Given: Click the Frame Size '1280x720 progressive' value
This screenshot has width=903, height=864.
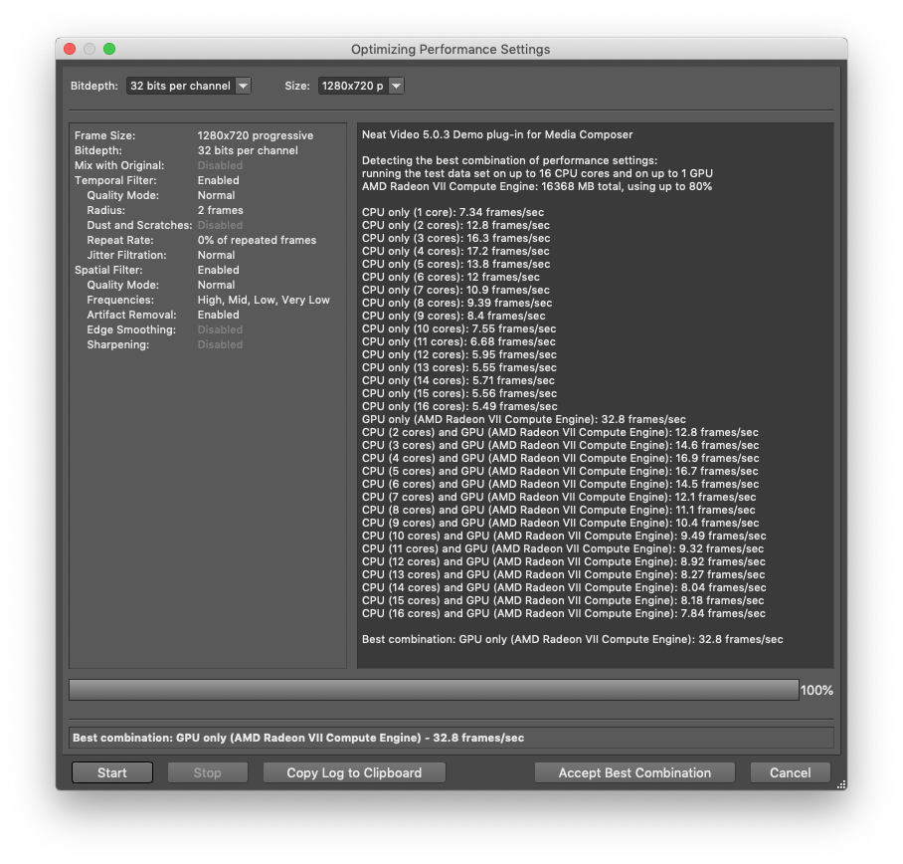Looking at the screenshot, I should pyautogui.click(x=256, y=136).
